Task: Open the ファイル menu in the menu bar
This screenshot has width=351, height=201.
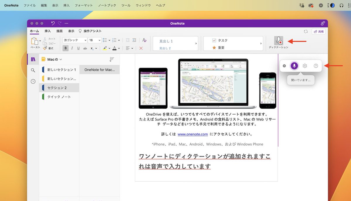Action: (30, 5)
